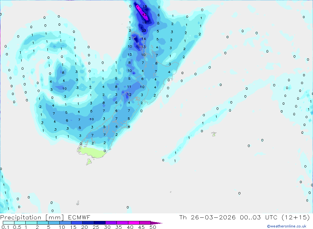Click the legend swatch between 25 and 30

click(x=100, y=223)
